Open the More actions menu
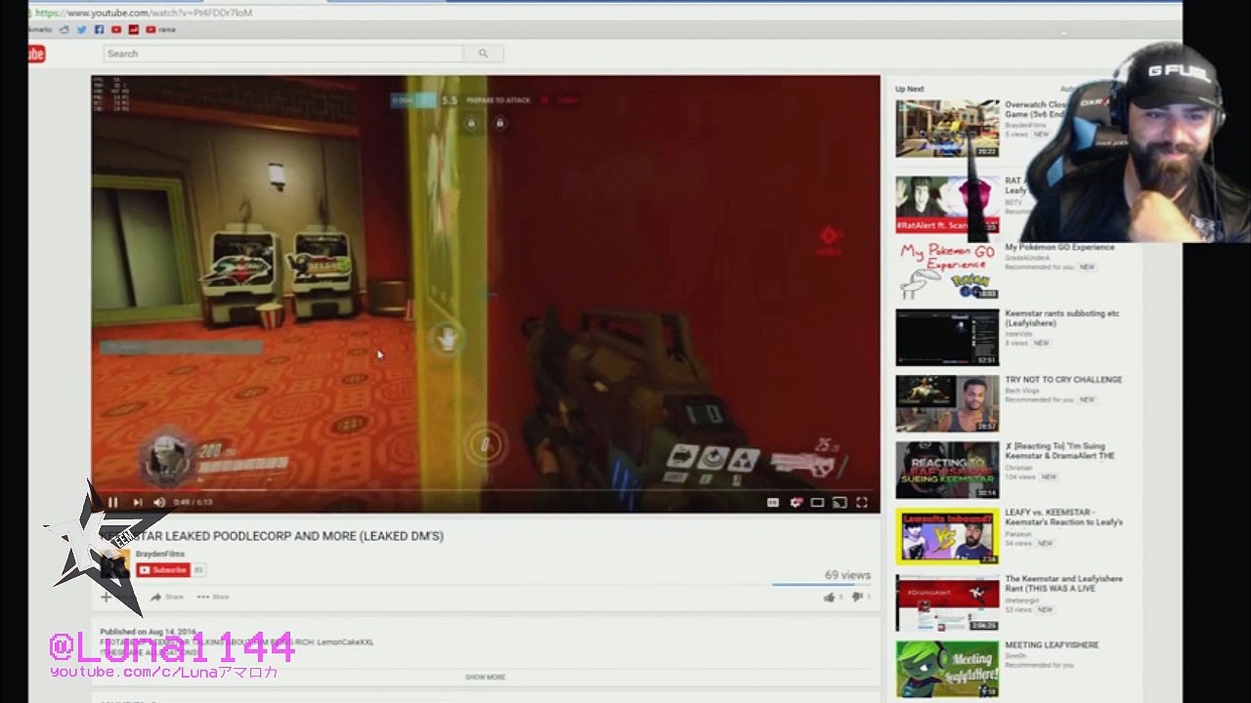 (213, 597)
